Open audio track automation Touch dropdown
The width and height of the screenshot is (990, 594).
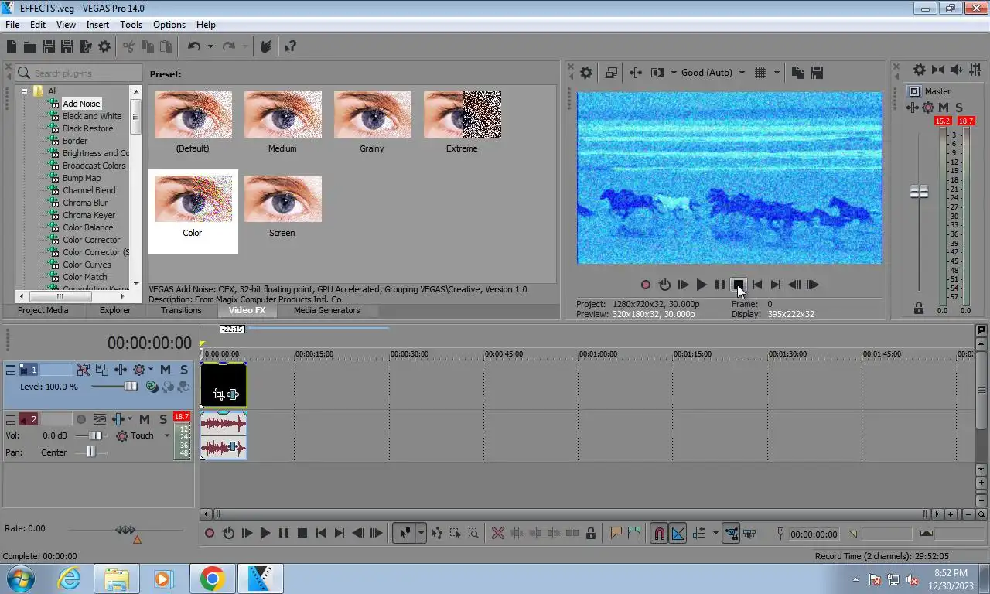(166, 435)
